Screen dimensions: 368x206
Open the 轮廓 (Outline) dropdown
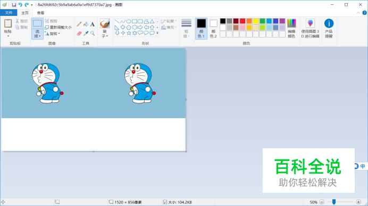point(169,21)
